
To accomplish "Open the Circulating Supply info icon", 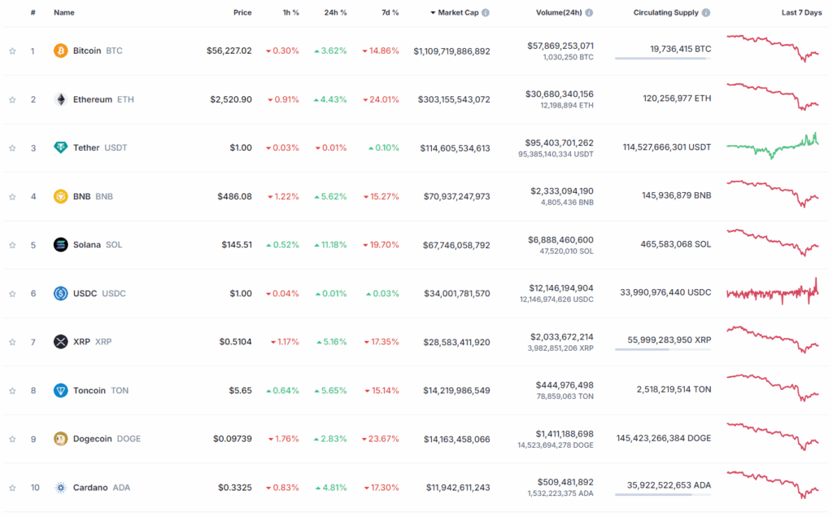I will [706, 13].
